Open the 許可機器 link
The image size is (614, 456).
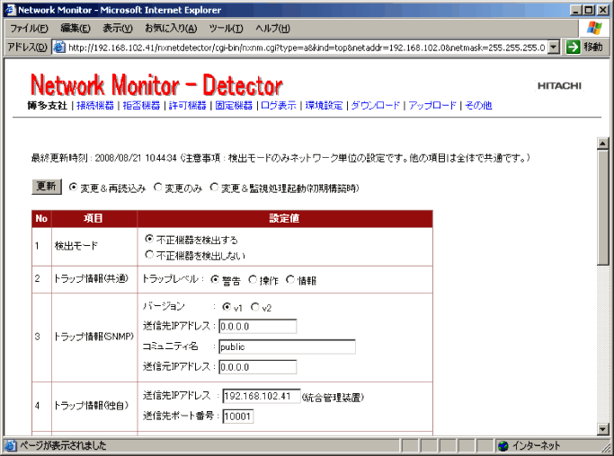click(187, 106)
